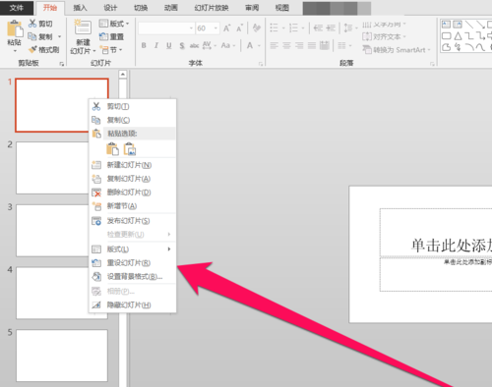
Task: Click the Italic formatting icon
Action: pos(156,45)
